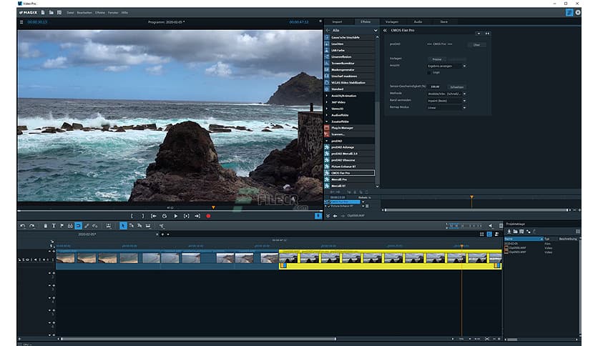Viewport: 598px width, 346px height.
Task: Open the Title editor T icon
Action: click(x=54, y=226)
